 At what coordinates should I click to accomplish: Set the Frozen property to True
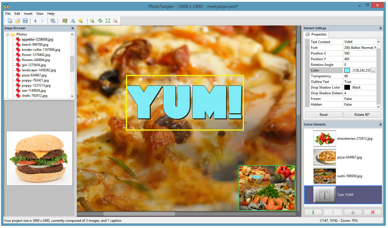(360, 99)
